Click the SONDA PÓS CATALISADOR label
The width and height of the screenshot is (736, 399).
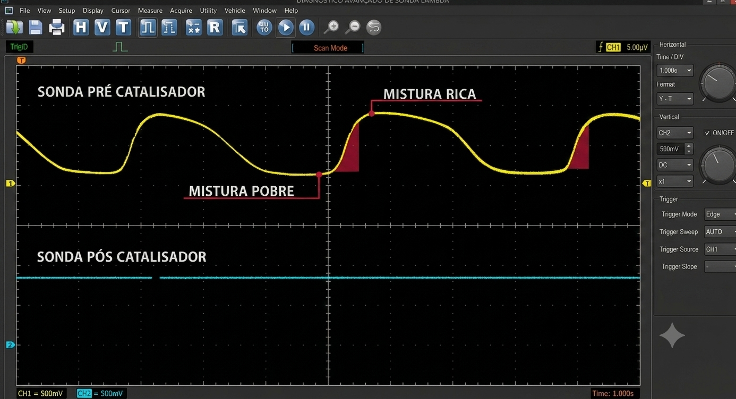click(x=122, y=257)
